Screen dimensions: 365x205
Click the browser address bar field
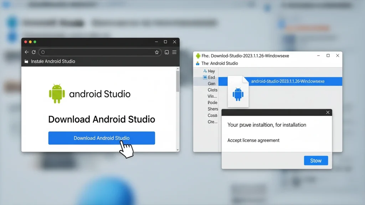pos(100,52)
